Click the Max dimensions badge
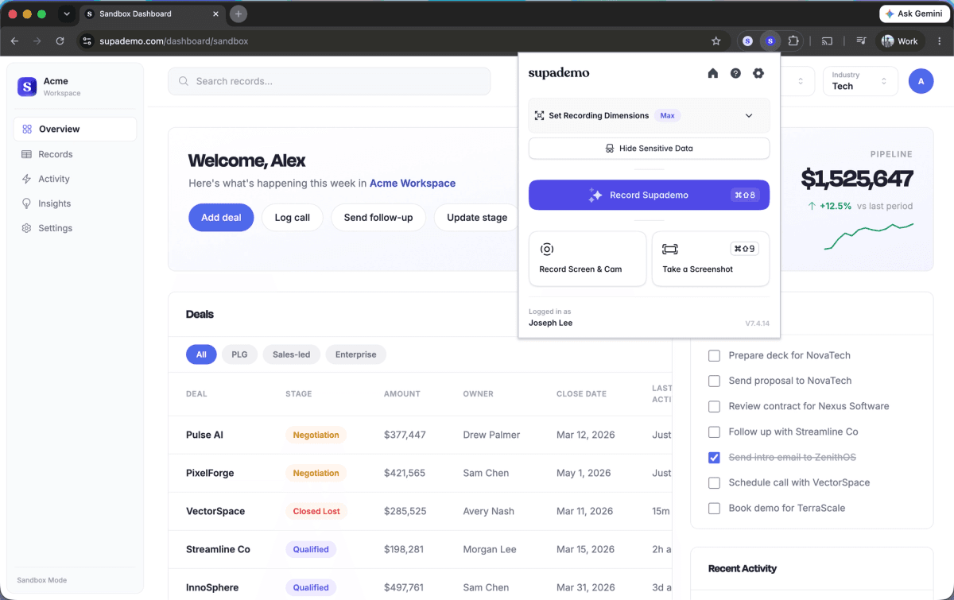The height and width of the screenshot is (600, 954). 667,115
